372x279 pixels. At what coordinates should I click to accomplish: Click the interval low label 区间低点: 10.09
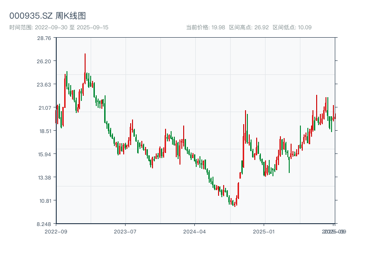pyautogui.click(x=292, y=27)
